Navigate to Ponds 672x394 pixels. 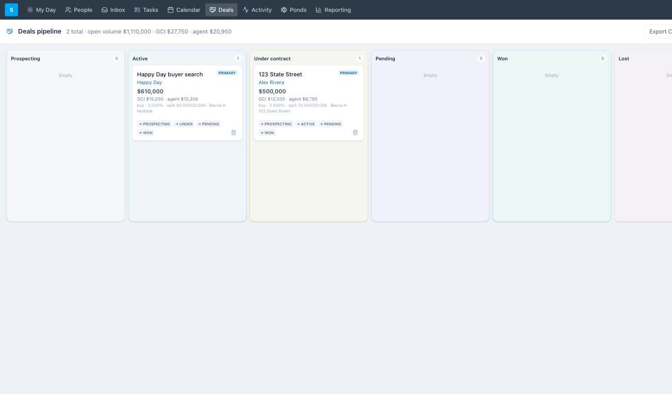coord(294,10)
